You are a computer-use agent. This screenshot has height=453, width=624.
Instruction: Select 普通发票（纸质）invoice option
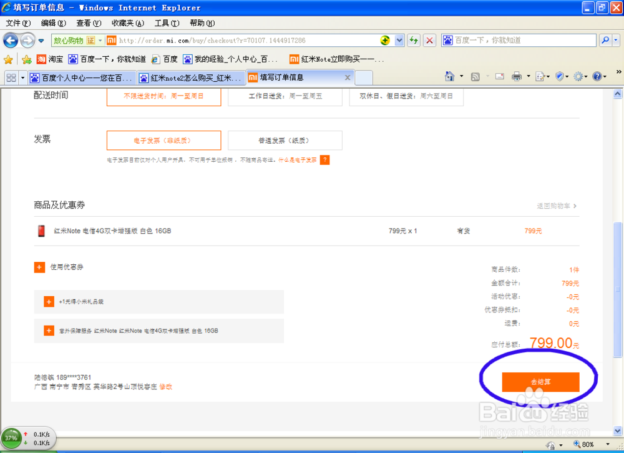point(285,140)
